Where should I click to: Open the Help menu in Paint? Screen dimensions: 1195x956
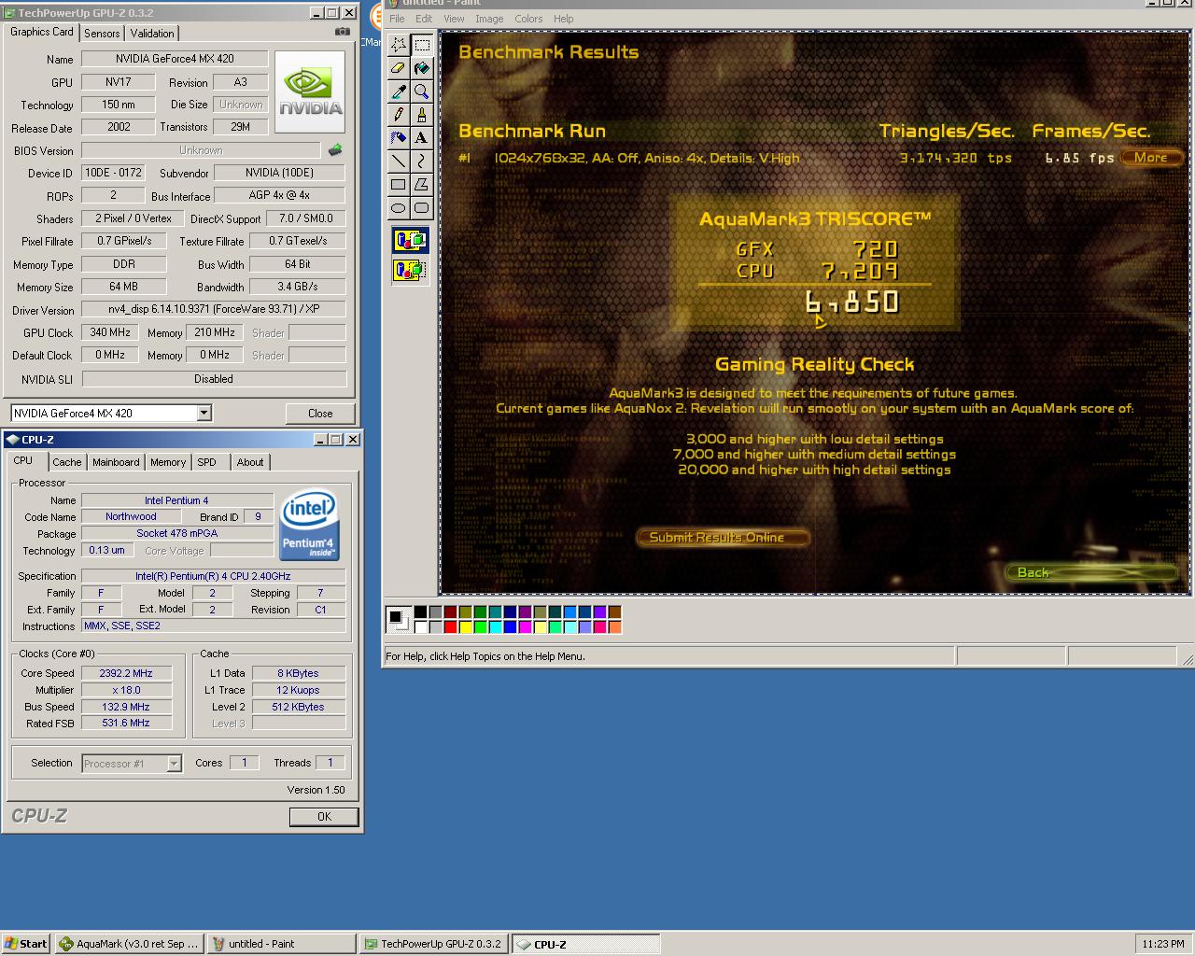[563, 19]
